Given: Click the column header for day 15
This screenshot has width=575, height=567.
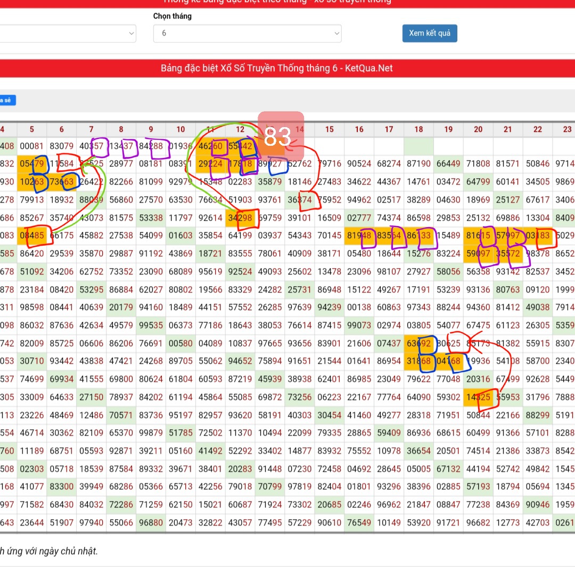Looking at the screenshot, I should [x=330, y=129].
